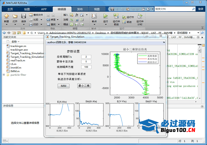Select realTrack.m in the file list

tap(18, 60)
